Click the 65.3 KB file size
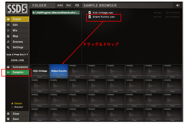184x123 pixels. pyautogui.click(x=157, y=13)
